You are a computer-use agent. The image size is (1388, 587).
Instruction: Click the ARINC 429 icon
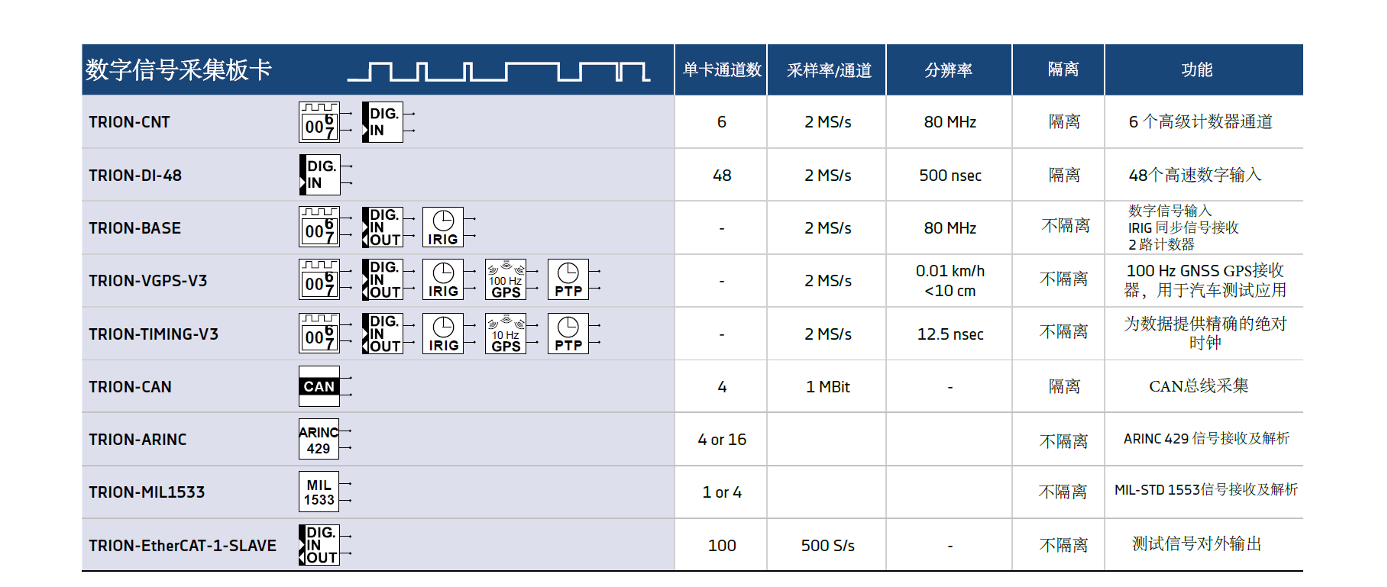click(x=319, y=440)
